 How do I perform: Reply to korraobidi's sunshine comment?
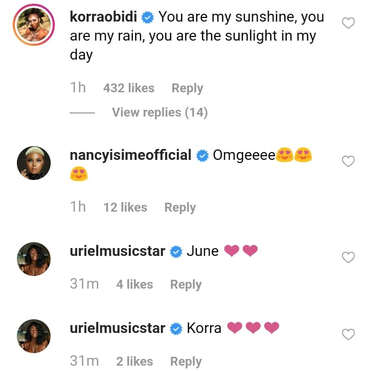point(187,88)
